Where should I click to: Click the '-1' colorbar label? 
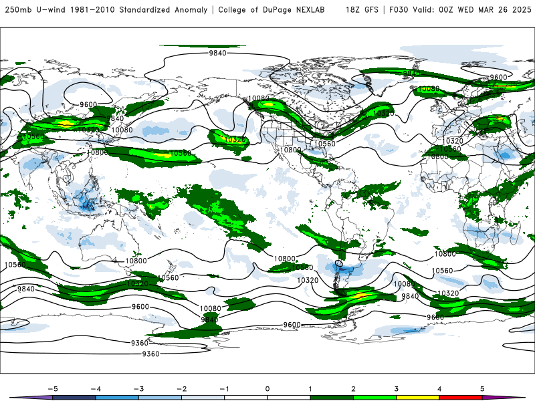[x=224, y=389]
